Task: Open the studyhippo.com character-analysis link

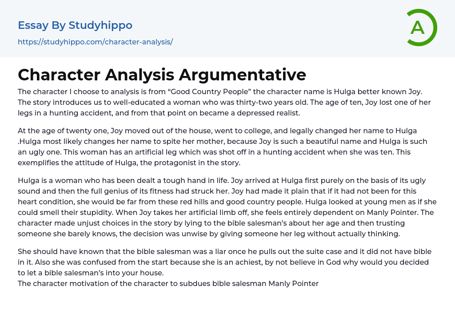Action: 95,42
